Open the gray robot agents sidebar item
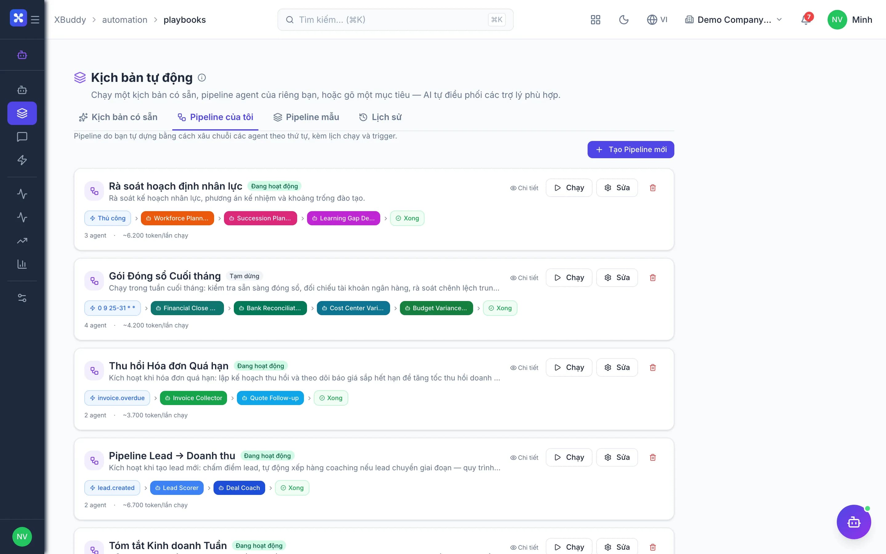 [x=22, y=90]
